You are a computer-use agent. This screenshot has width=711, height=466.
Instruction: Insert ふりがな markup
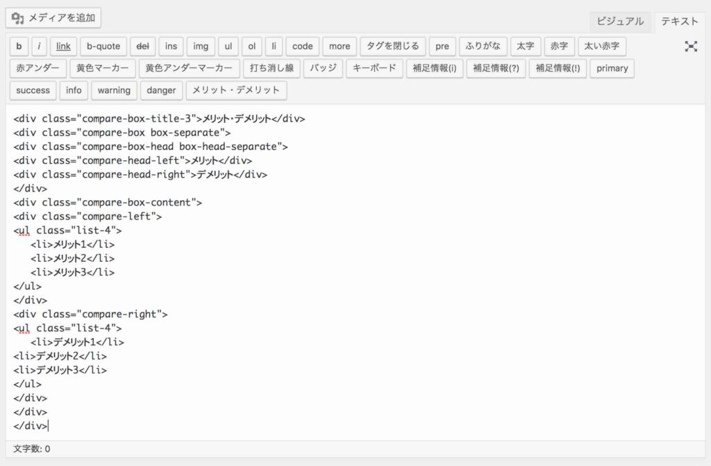[483, 47]
